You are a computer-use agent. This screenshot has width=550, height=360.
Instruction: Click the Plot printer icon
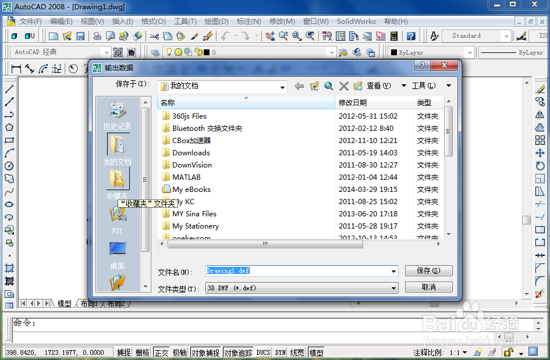[x=97, y=35]
